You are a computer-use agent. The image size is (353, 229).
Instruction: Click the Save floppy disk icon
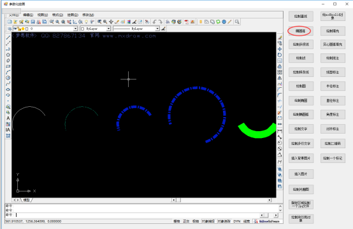pos(33,22)
